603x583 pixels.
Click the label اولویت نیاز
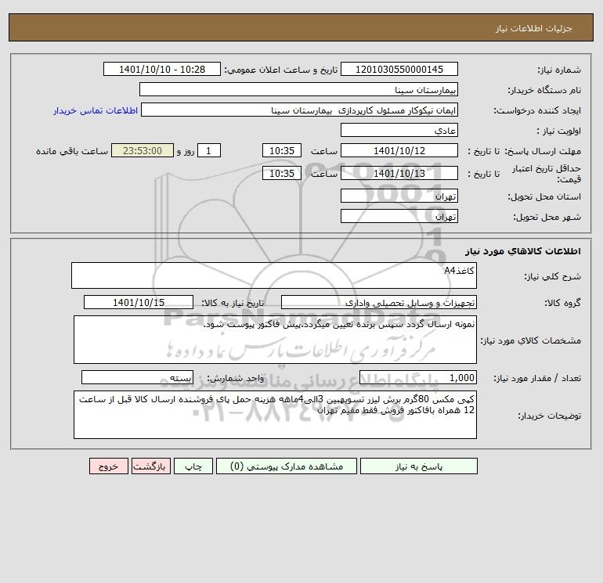click(559, 131)
